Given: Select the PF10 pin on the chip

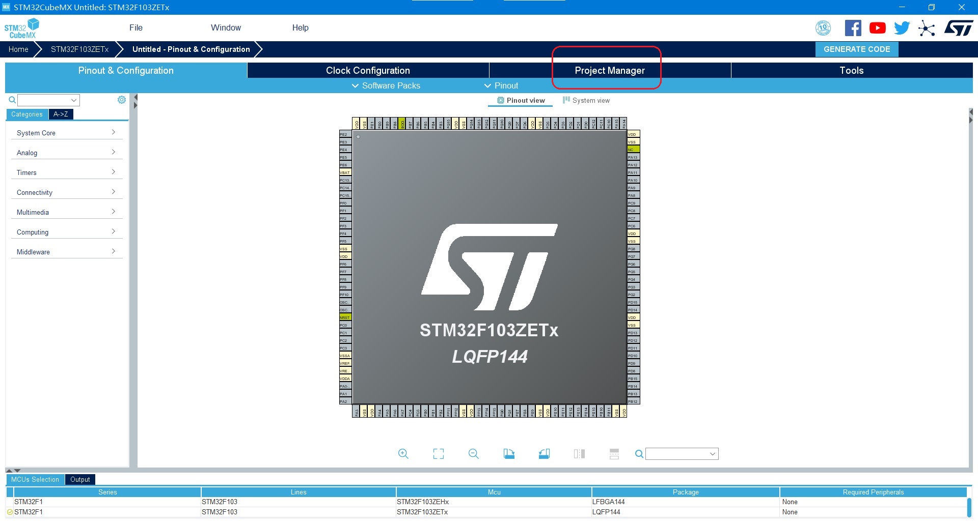Looking at the screenshot, I should [345, 295].
